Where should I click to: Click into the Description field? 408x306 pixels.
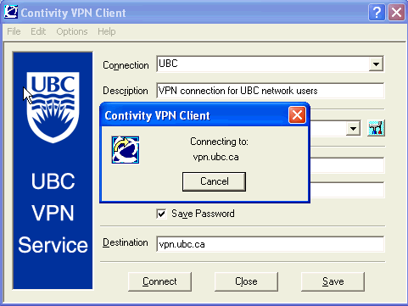click(x=271, y=91)
